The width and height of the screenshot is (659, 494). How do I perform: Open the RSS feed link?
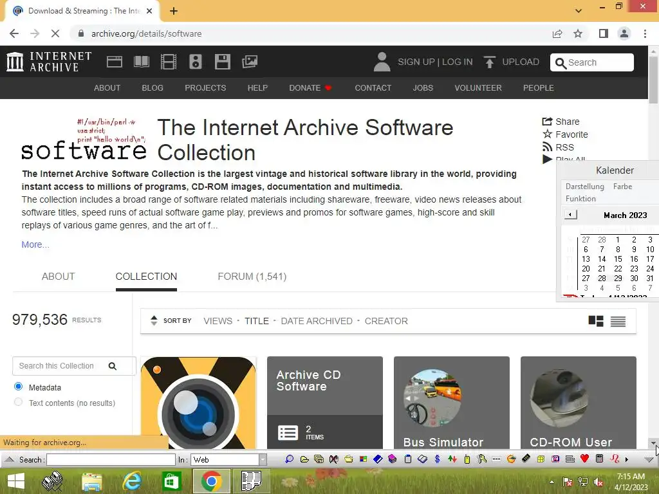coord(558,147)
